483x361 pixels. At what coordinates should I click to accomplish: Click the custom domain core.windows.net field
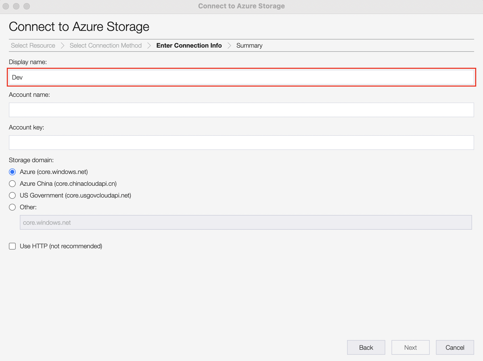246,222
